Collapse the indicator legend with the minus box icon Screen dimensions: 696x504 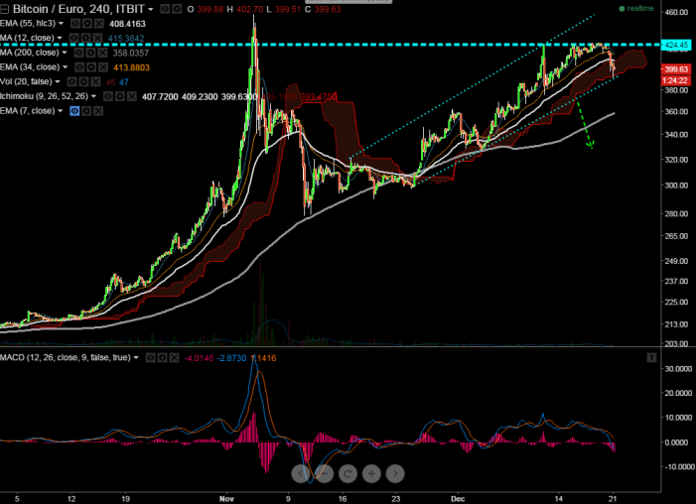click(x=4, y=9)
